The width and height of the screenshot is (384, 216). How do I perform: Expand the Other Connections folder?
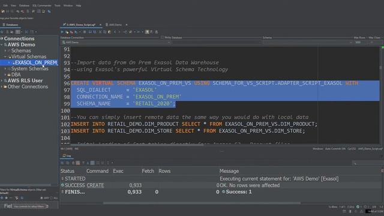pyautogui.click(x=2, y=86)
